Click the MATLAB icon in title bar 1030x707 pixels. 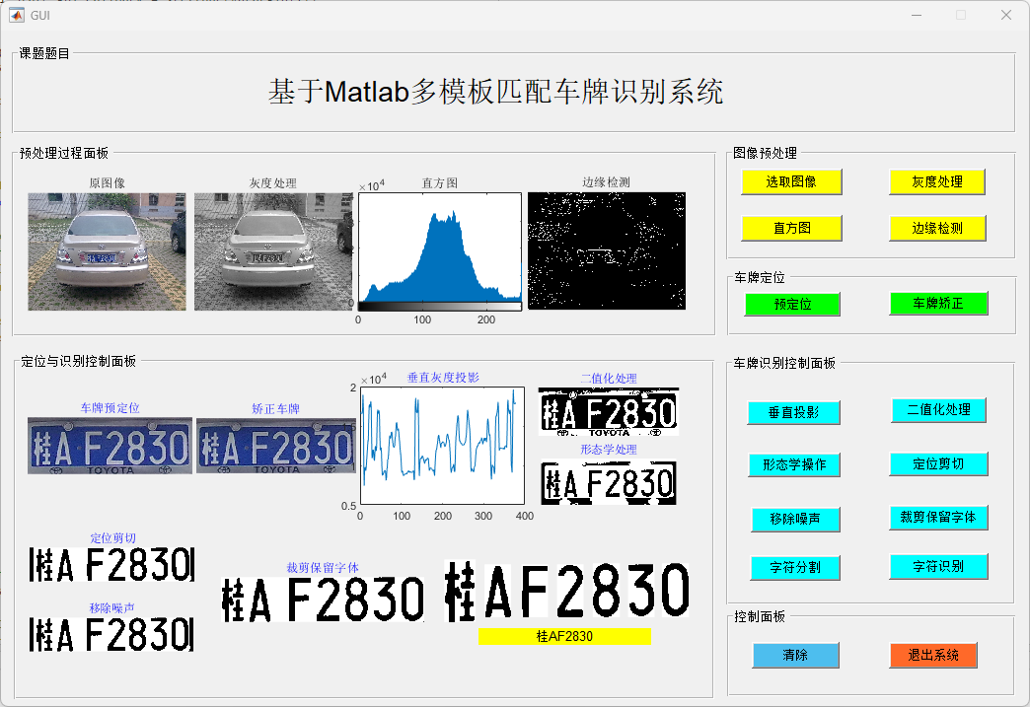click(17, 15)
